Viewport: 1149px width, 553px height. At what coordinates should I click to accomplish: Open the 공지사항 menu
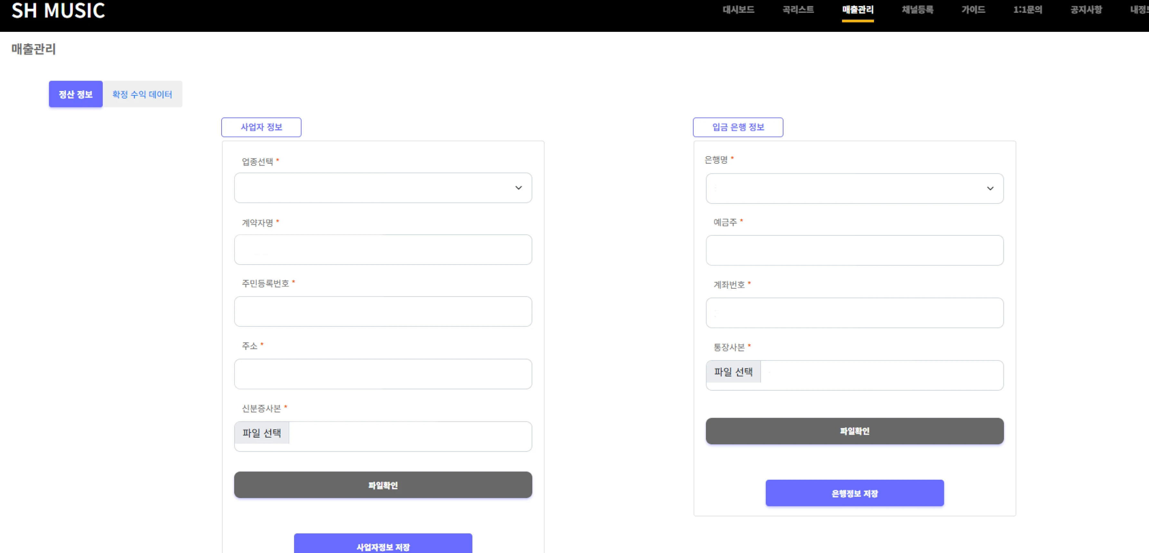coord(1086,10)
